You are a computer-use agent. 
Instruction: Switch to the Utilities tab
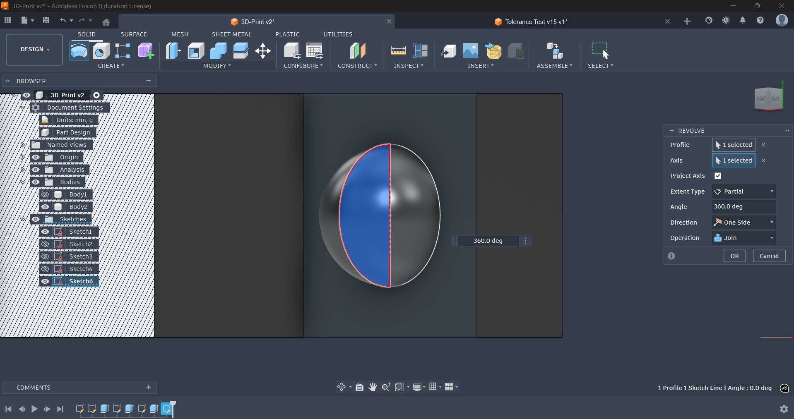pyautogui.click(x=338, y=34)
